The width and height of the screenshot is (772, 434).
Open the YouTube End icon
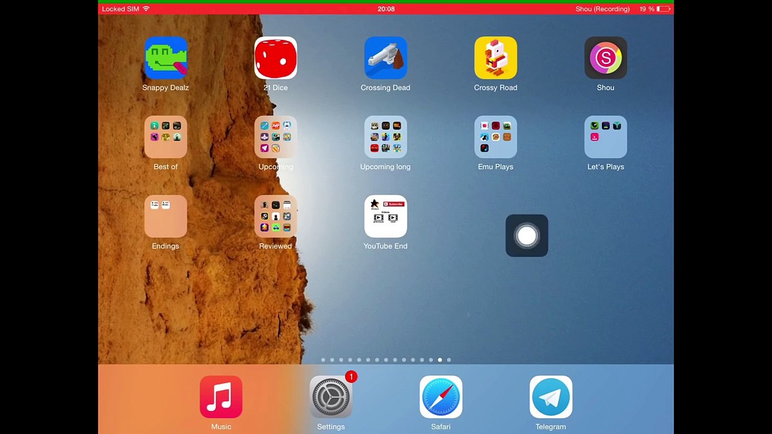coord(385,216)
